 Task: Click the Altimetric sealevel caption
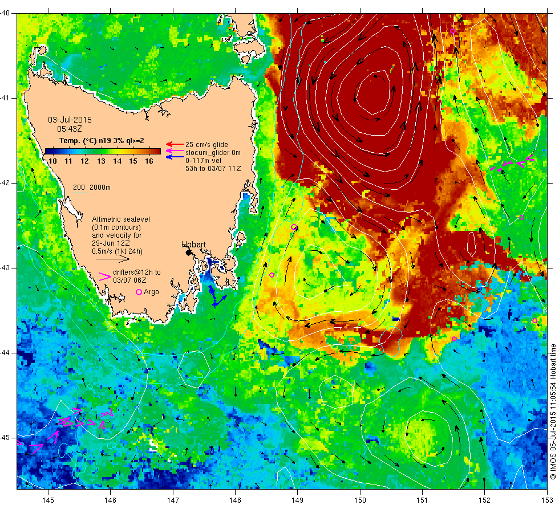tap(121, 219)
